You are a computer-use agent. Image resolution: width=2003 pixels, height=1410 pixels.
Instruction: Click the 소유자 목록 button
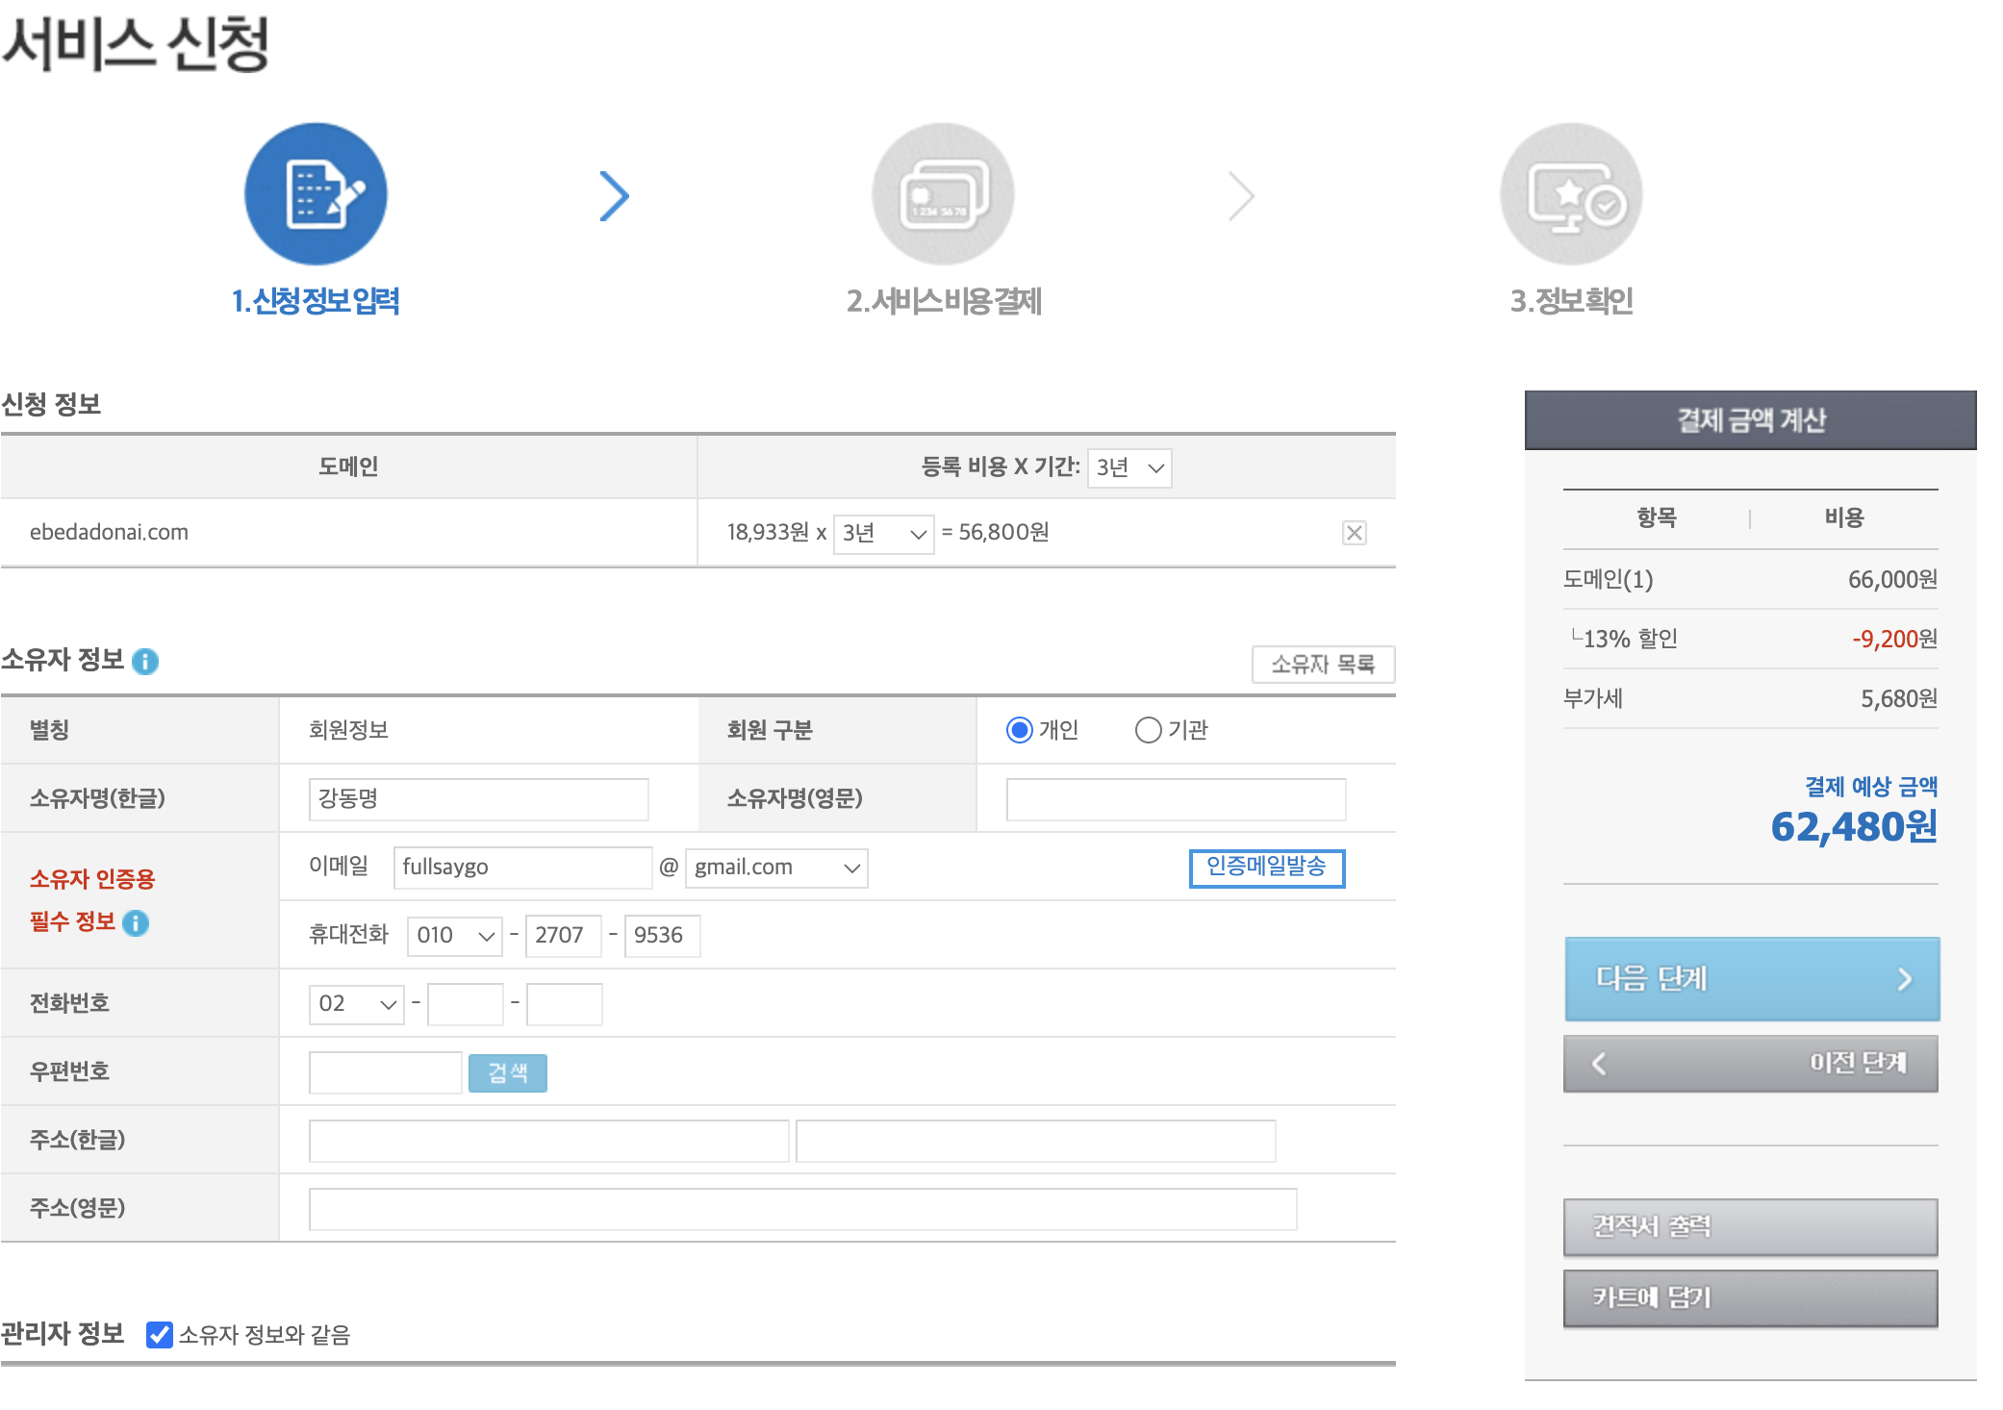click(1323, 665)
